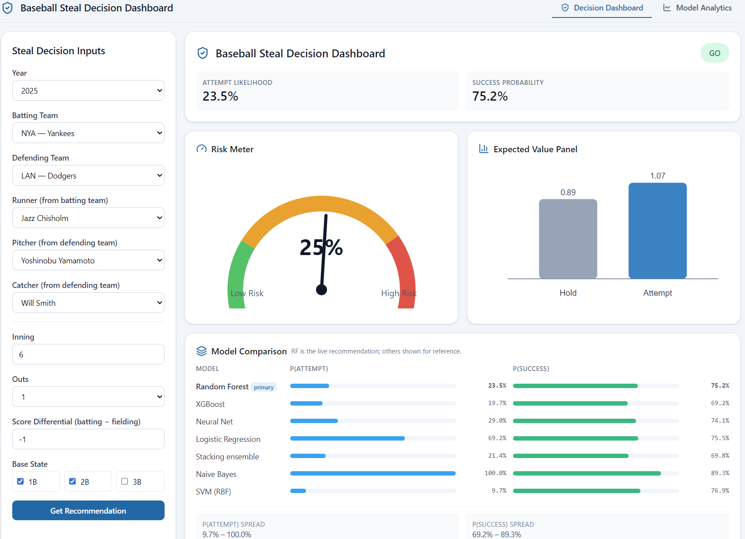Click the SVM (RBF) P(Attempt) bar
Image resolution: width=745 pixels, height=539 pixels.
[x=373, y=491]
